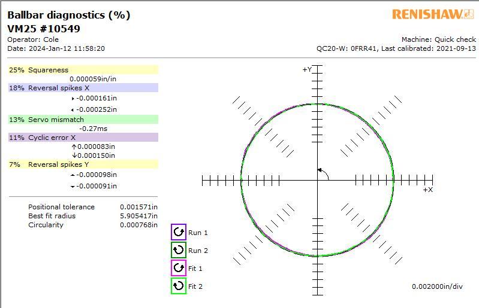Click the up arrow beside Cyclic error 0.000083in
The image size is (479, 308).
pos(74,147)
